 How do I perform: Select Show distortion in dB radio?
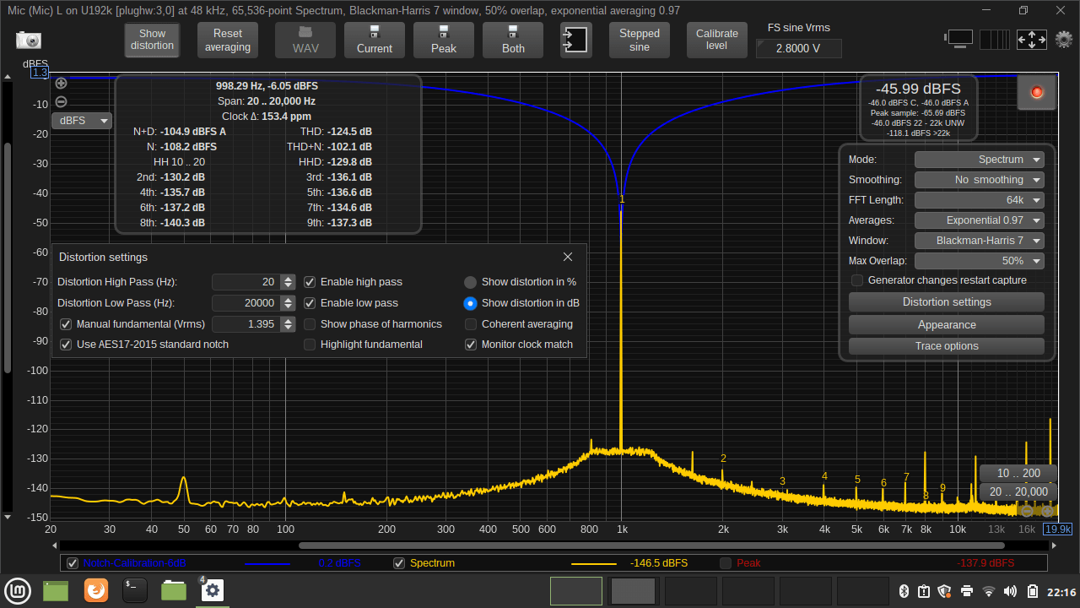pos(471,303)
